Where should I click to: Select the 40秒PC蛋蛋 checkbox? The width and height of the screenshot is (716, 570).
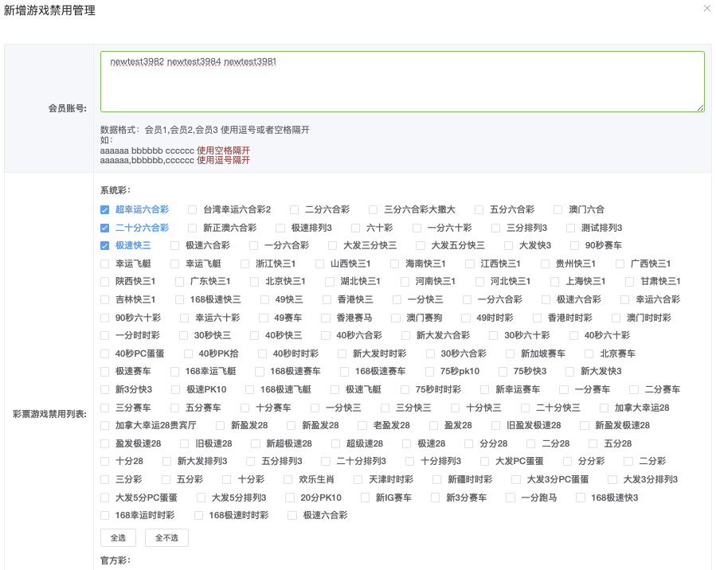105,353
